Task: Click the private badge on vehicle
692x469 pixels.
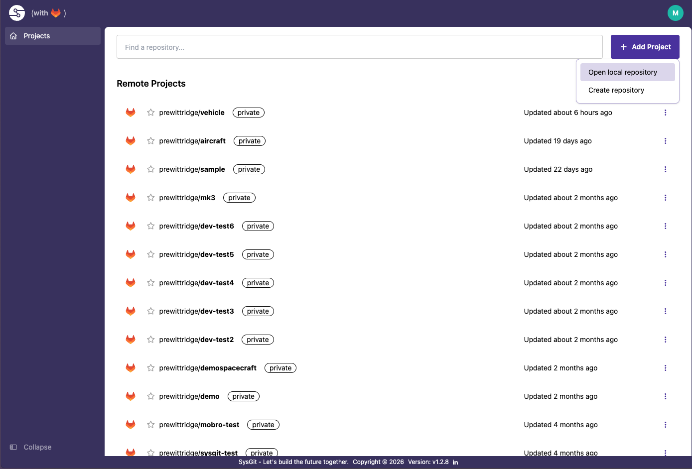Action: point(249,113)
